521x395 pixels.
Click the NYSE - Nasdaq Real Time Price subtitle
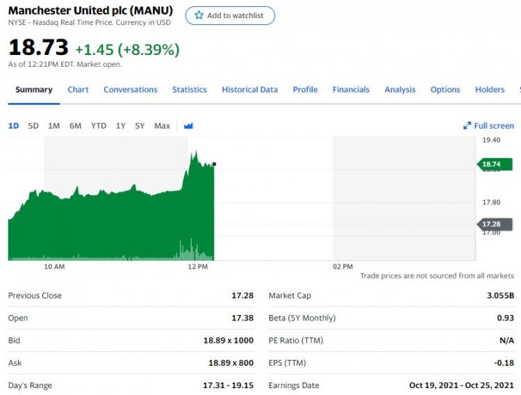click(x=90, y=23)
